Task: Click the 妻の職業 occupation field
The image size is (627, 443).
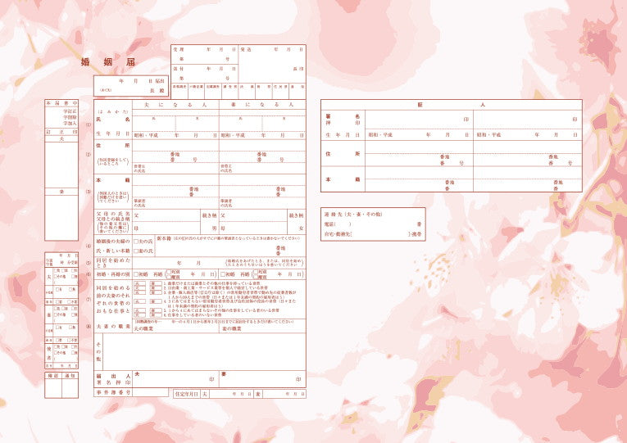Action: coord(262,331)
